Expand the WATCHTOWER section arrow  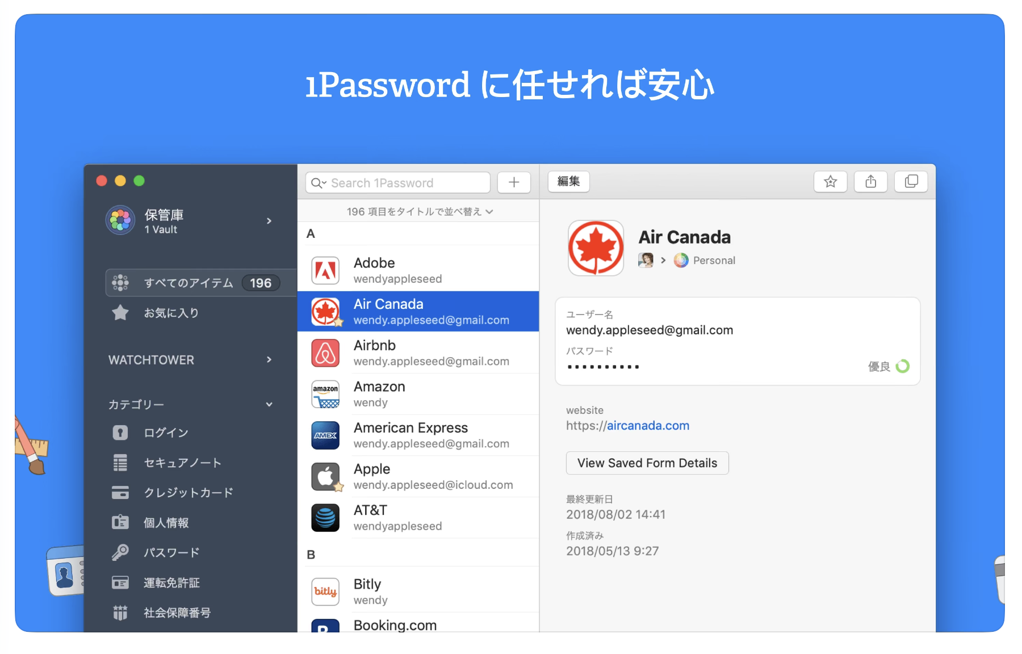tap(269, 360)
